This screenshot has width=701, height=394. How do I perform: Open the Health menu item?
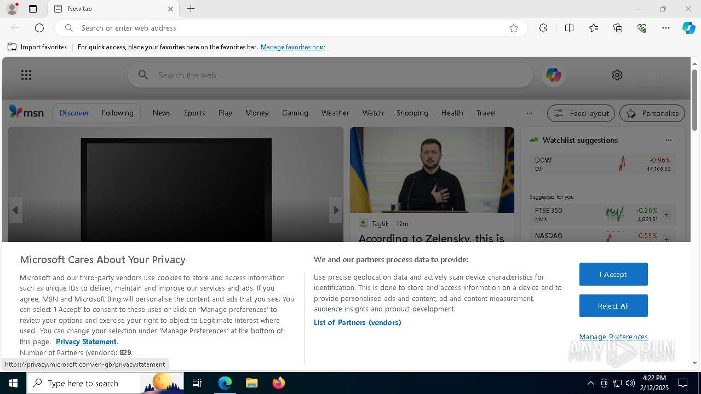[x=452, y=113]
